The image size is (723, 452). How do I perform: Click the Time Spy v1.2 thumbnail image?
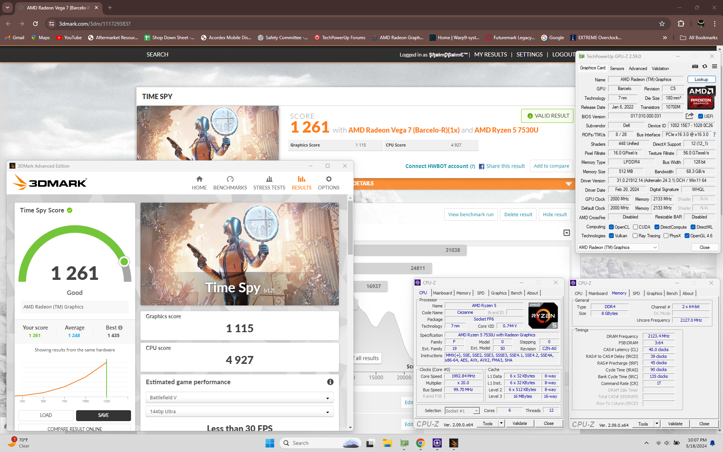pyautogui.click(x=239, y=254)
